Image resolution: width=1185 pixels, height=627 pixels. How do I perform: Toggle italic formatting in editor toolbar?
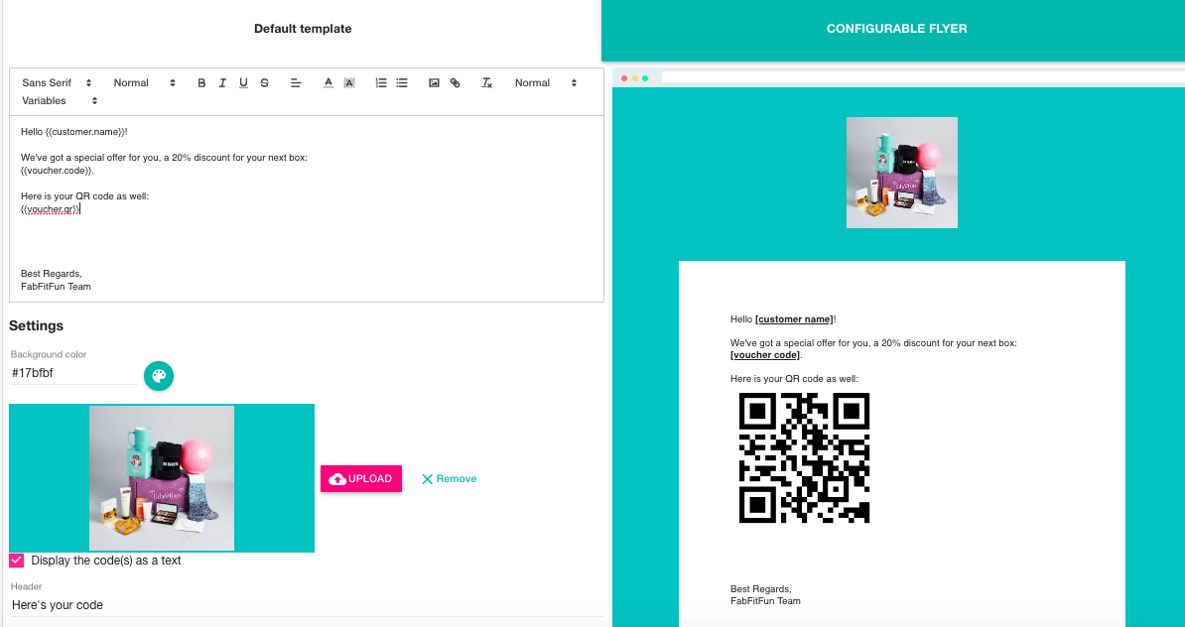tap(222, 83)
